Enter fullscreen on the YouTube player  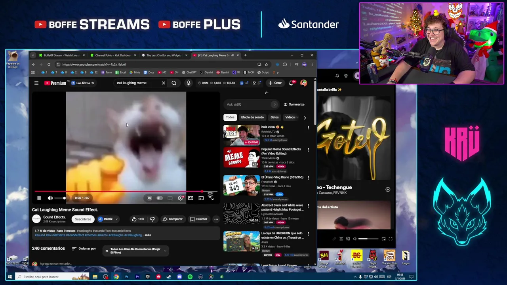tap(211, 198)
